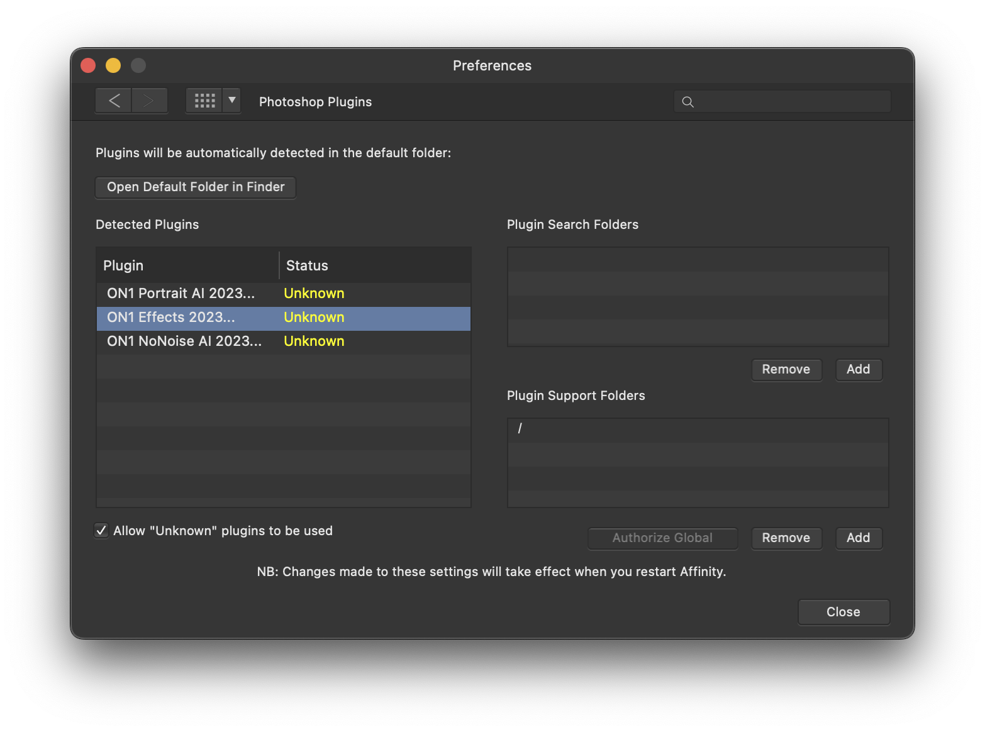Open the preferences section dropdown arrow
Viewport: 985px width, 732px height.
(232, 101)
